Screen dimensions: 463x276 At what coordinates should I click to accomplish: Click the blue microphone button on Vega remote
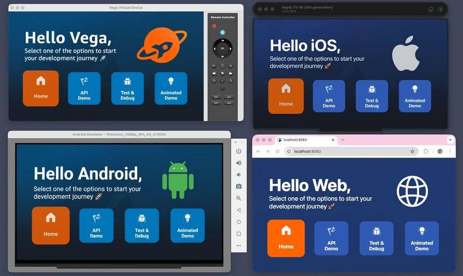[222, 32]
